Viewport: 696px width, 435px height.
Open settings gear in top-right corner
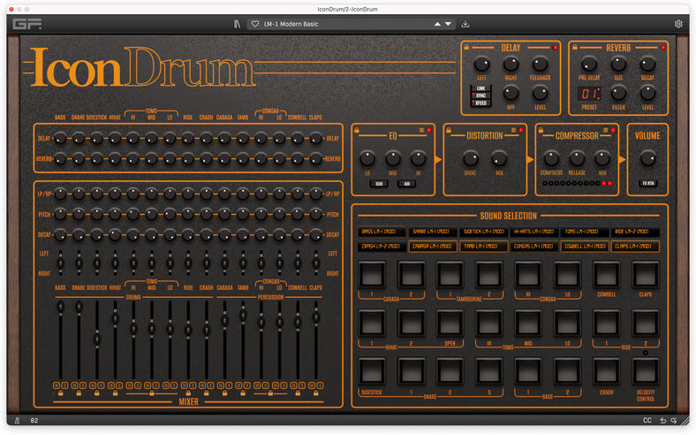click(x=678, y=24)
